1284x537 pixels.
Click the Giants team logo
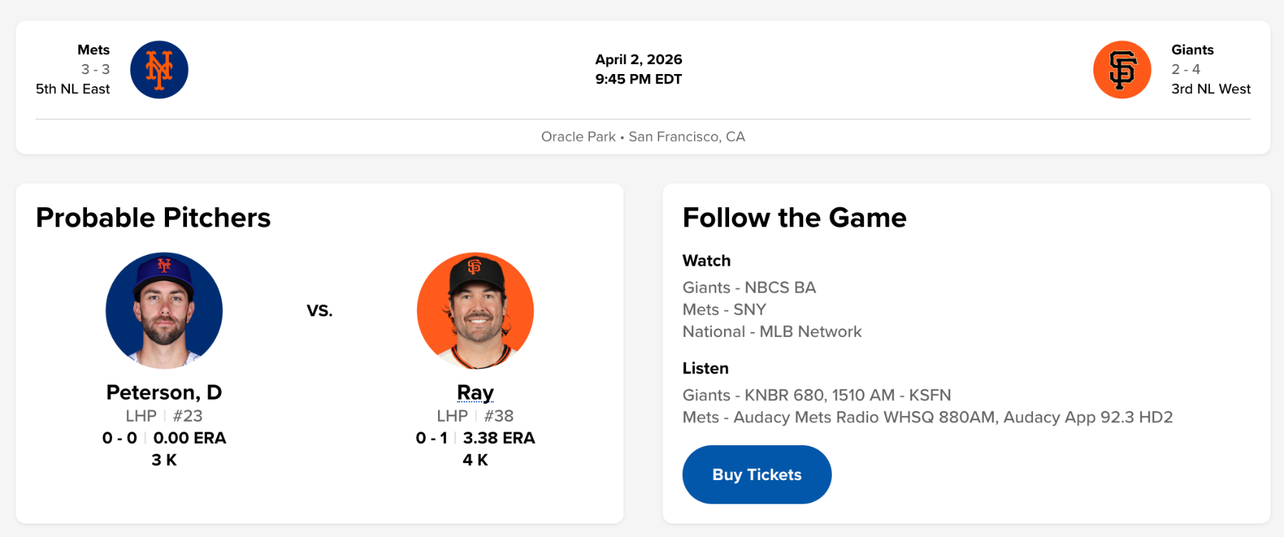pos(1121,70)
